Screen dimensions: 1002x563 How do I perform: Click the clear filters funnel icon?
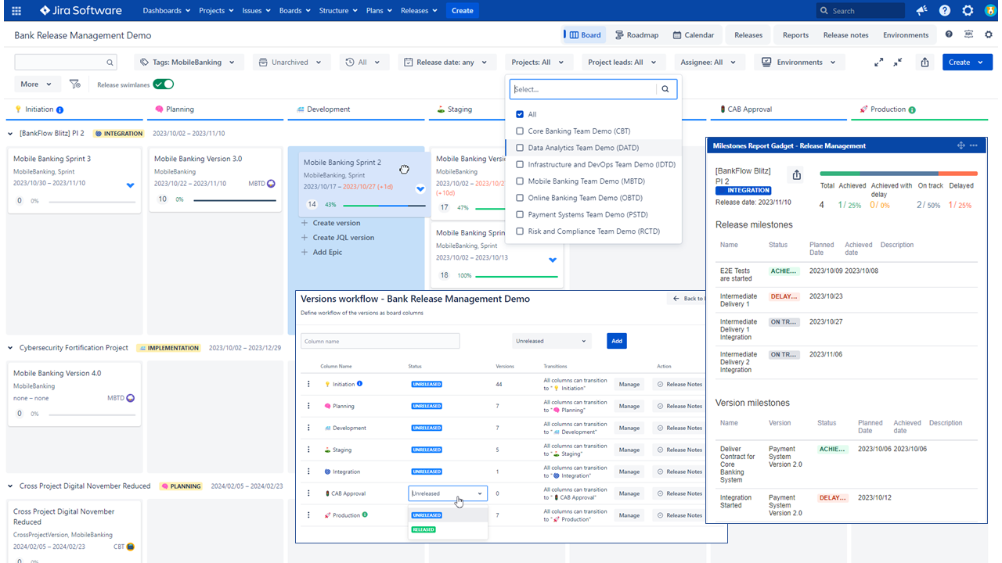tap(74, 84)
